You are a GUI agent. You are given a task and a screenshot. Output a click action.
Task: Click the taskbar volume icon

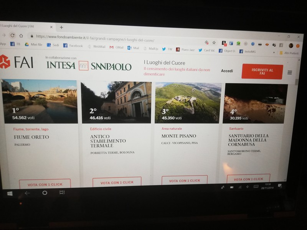pos(248,187)
